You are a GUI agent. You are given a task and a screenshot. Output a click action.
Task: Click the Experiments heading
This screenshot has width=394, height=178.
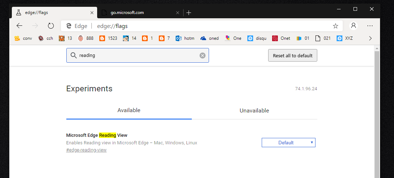click(x=89, y=88)
